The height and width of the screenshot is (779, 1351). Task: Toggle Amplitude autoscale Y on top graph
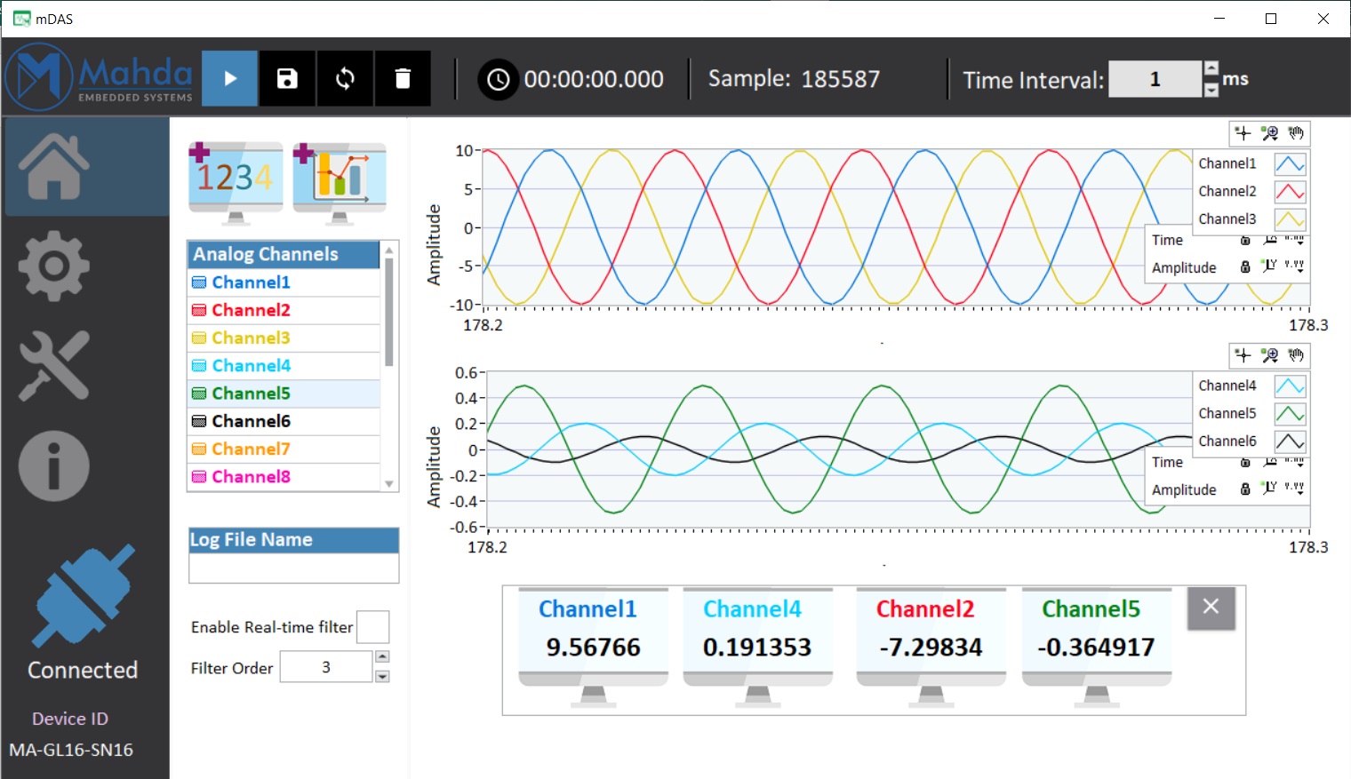click(x=1269, y=266)
